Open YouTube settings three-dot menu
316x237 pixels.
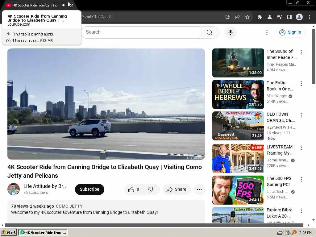coord(267,32)
